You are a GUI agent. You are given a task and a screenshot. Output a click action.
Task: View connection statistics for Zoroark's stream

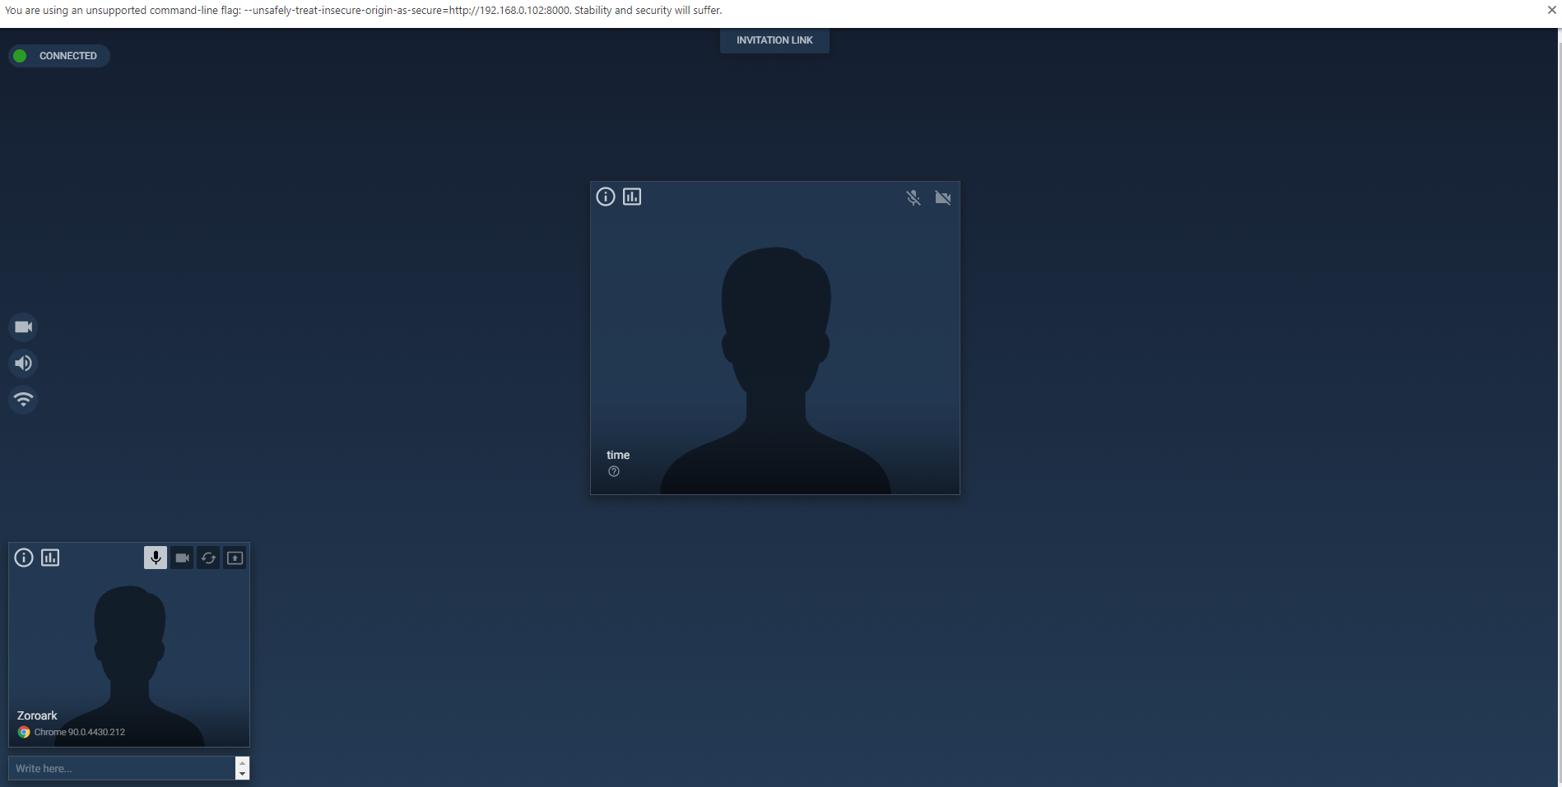click(x=50, y=558)
